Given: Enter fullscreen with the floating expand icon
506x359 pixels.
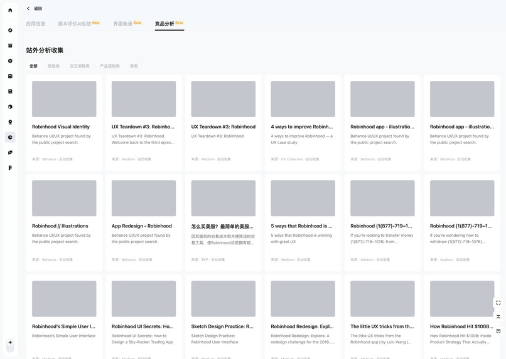Looking at the screenshot, I should click(x=498, y=303).
